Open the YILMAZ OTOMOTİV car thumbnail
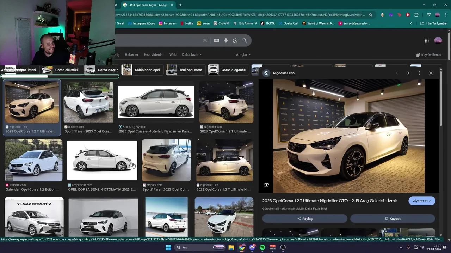 click(34, 217)
